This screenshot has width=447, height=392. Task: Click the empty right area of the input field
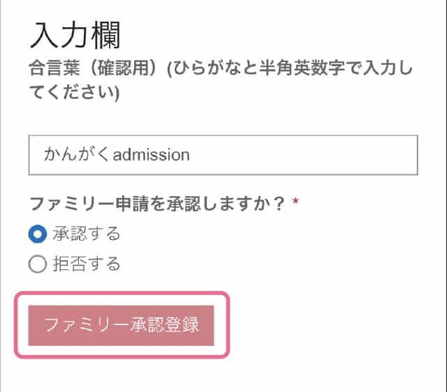click(335, 155)
